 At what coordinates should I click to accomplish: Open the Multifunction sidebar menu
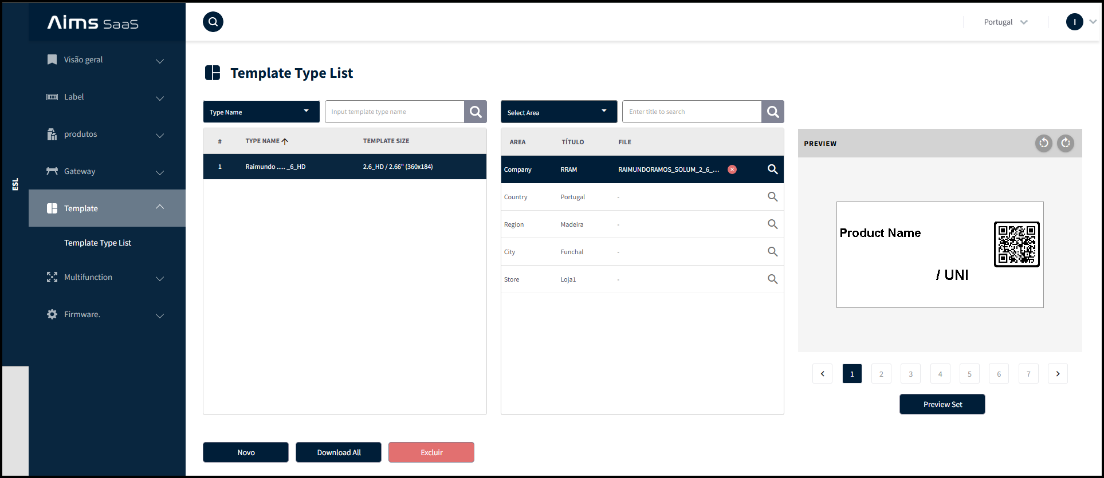coord(107,277)
